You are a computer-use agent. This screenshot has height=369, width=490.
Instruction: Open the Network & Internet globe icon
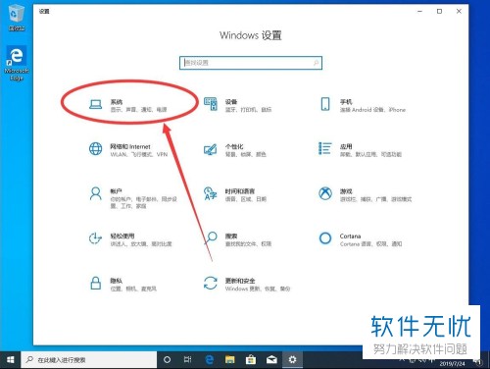[96, 149]
